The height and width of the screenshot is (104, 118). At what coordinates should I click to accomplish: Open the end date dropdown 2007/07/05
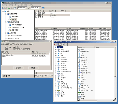(x=40, y=8)
